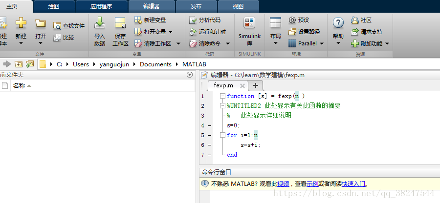Click the Parallel icon

pyautogui.click(x=292, y=44)
